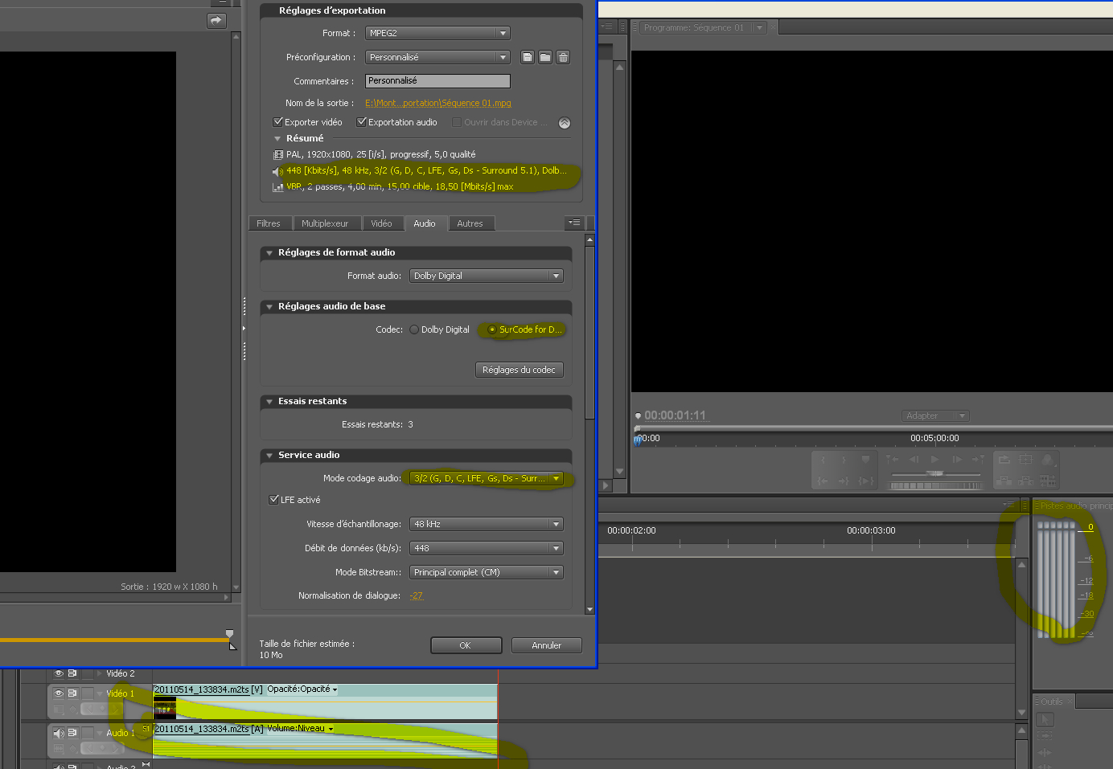Click set unnumbered marker icon in Programme monitor
Image resolution: width=1113 pixels, height=769 pixels.
click(x=865, y=460)
